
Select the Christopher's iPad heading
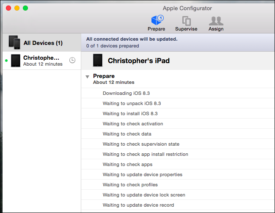click(x=139, y=61)
